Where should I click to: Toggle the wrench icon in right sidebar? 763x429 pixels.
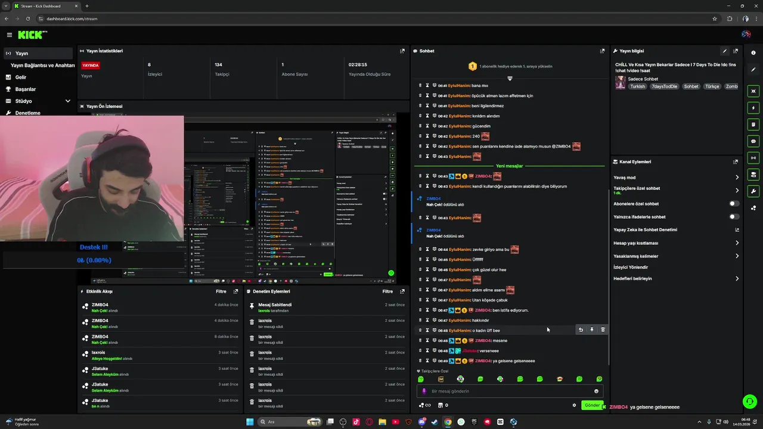tap(753, 191)
